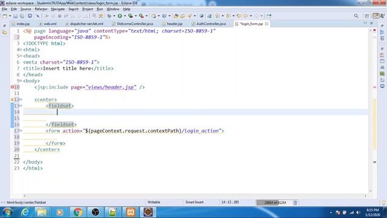Collapse the html tag on line 4
The width and height of the screenshot is (387, 218).
(21, 50)
